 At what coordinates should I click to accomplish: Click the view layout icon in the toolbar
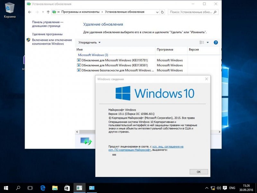pos(202,42)
